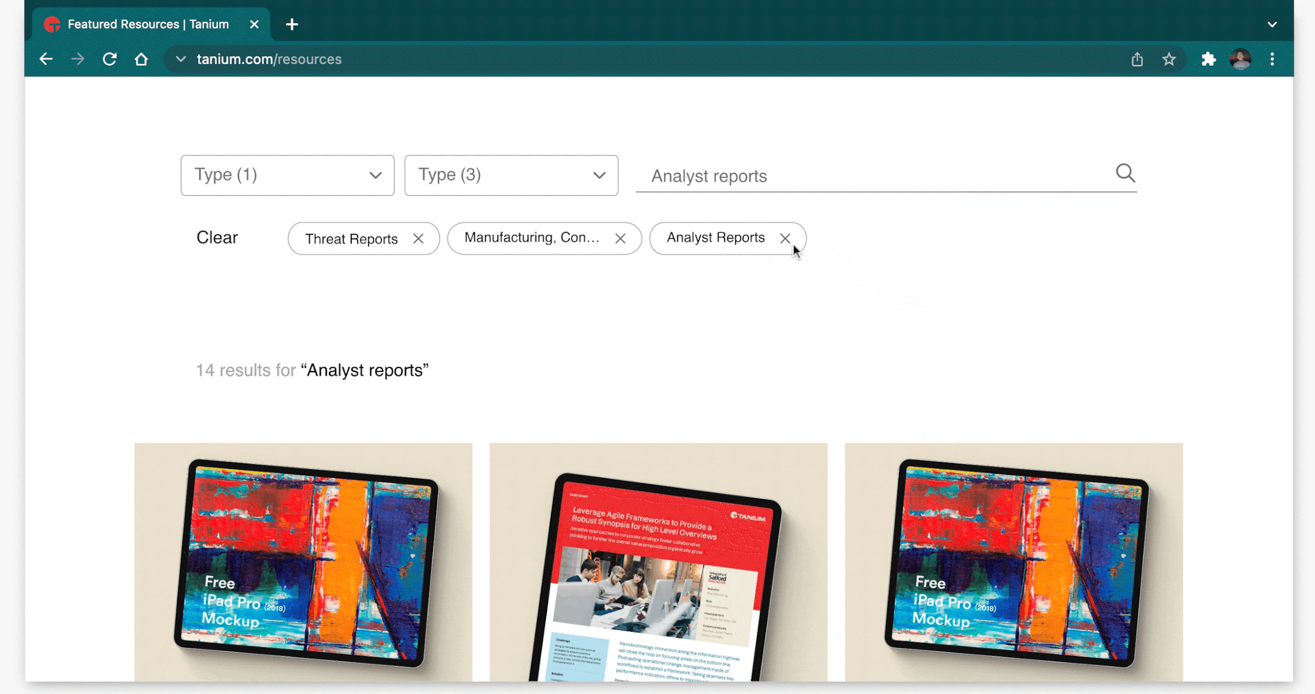Image resolution: width=1315 pixels, height=694 pixels.
Task: Click the forward navigation arrow
Action: pos(77,59)
